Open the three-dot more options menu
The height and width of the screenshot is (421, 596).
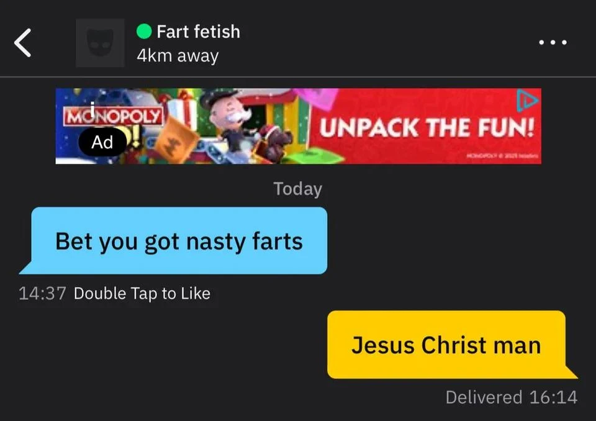553,42
